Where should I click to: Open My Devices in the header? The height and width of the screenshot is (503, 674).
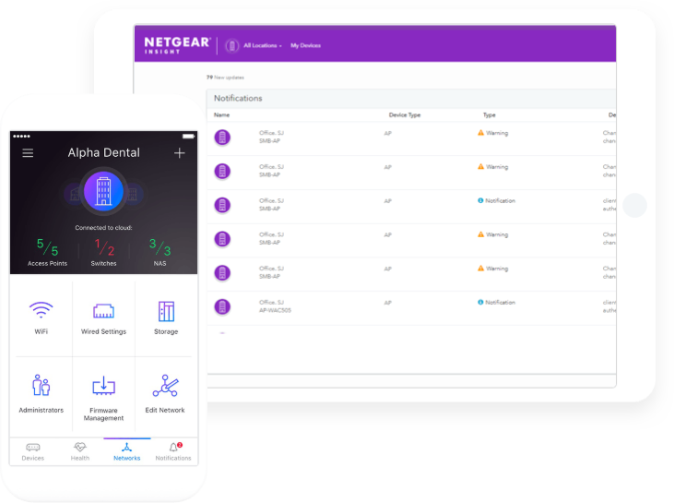(305, 45)
